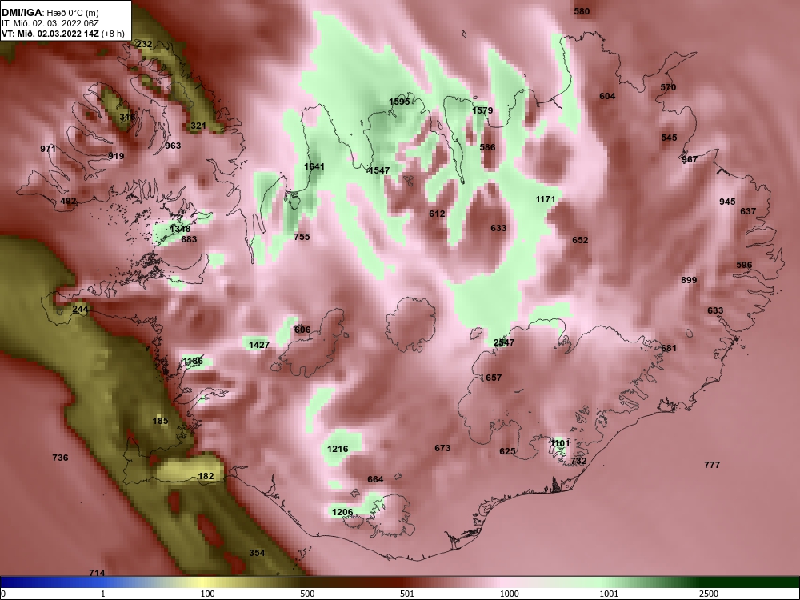The width and height of the screenshot is (800, 600).
Task: Select the 1427 height value
Action: coord(258,346)
